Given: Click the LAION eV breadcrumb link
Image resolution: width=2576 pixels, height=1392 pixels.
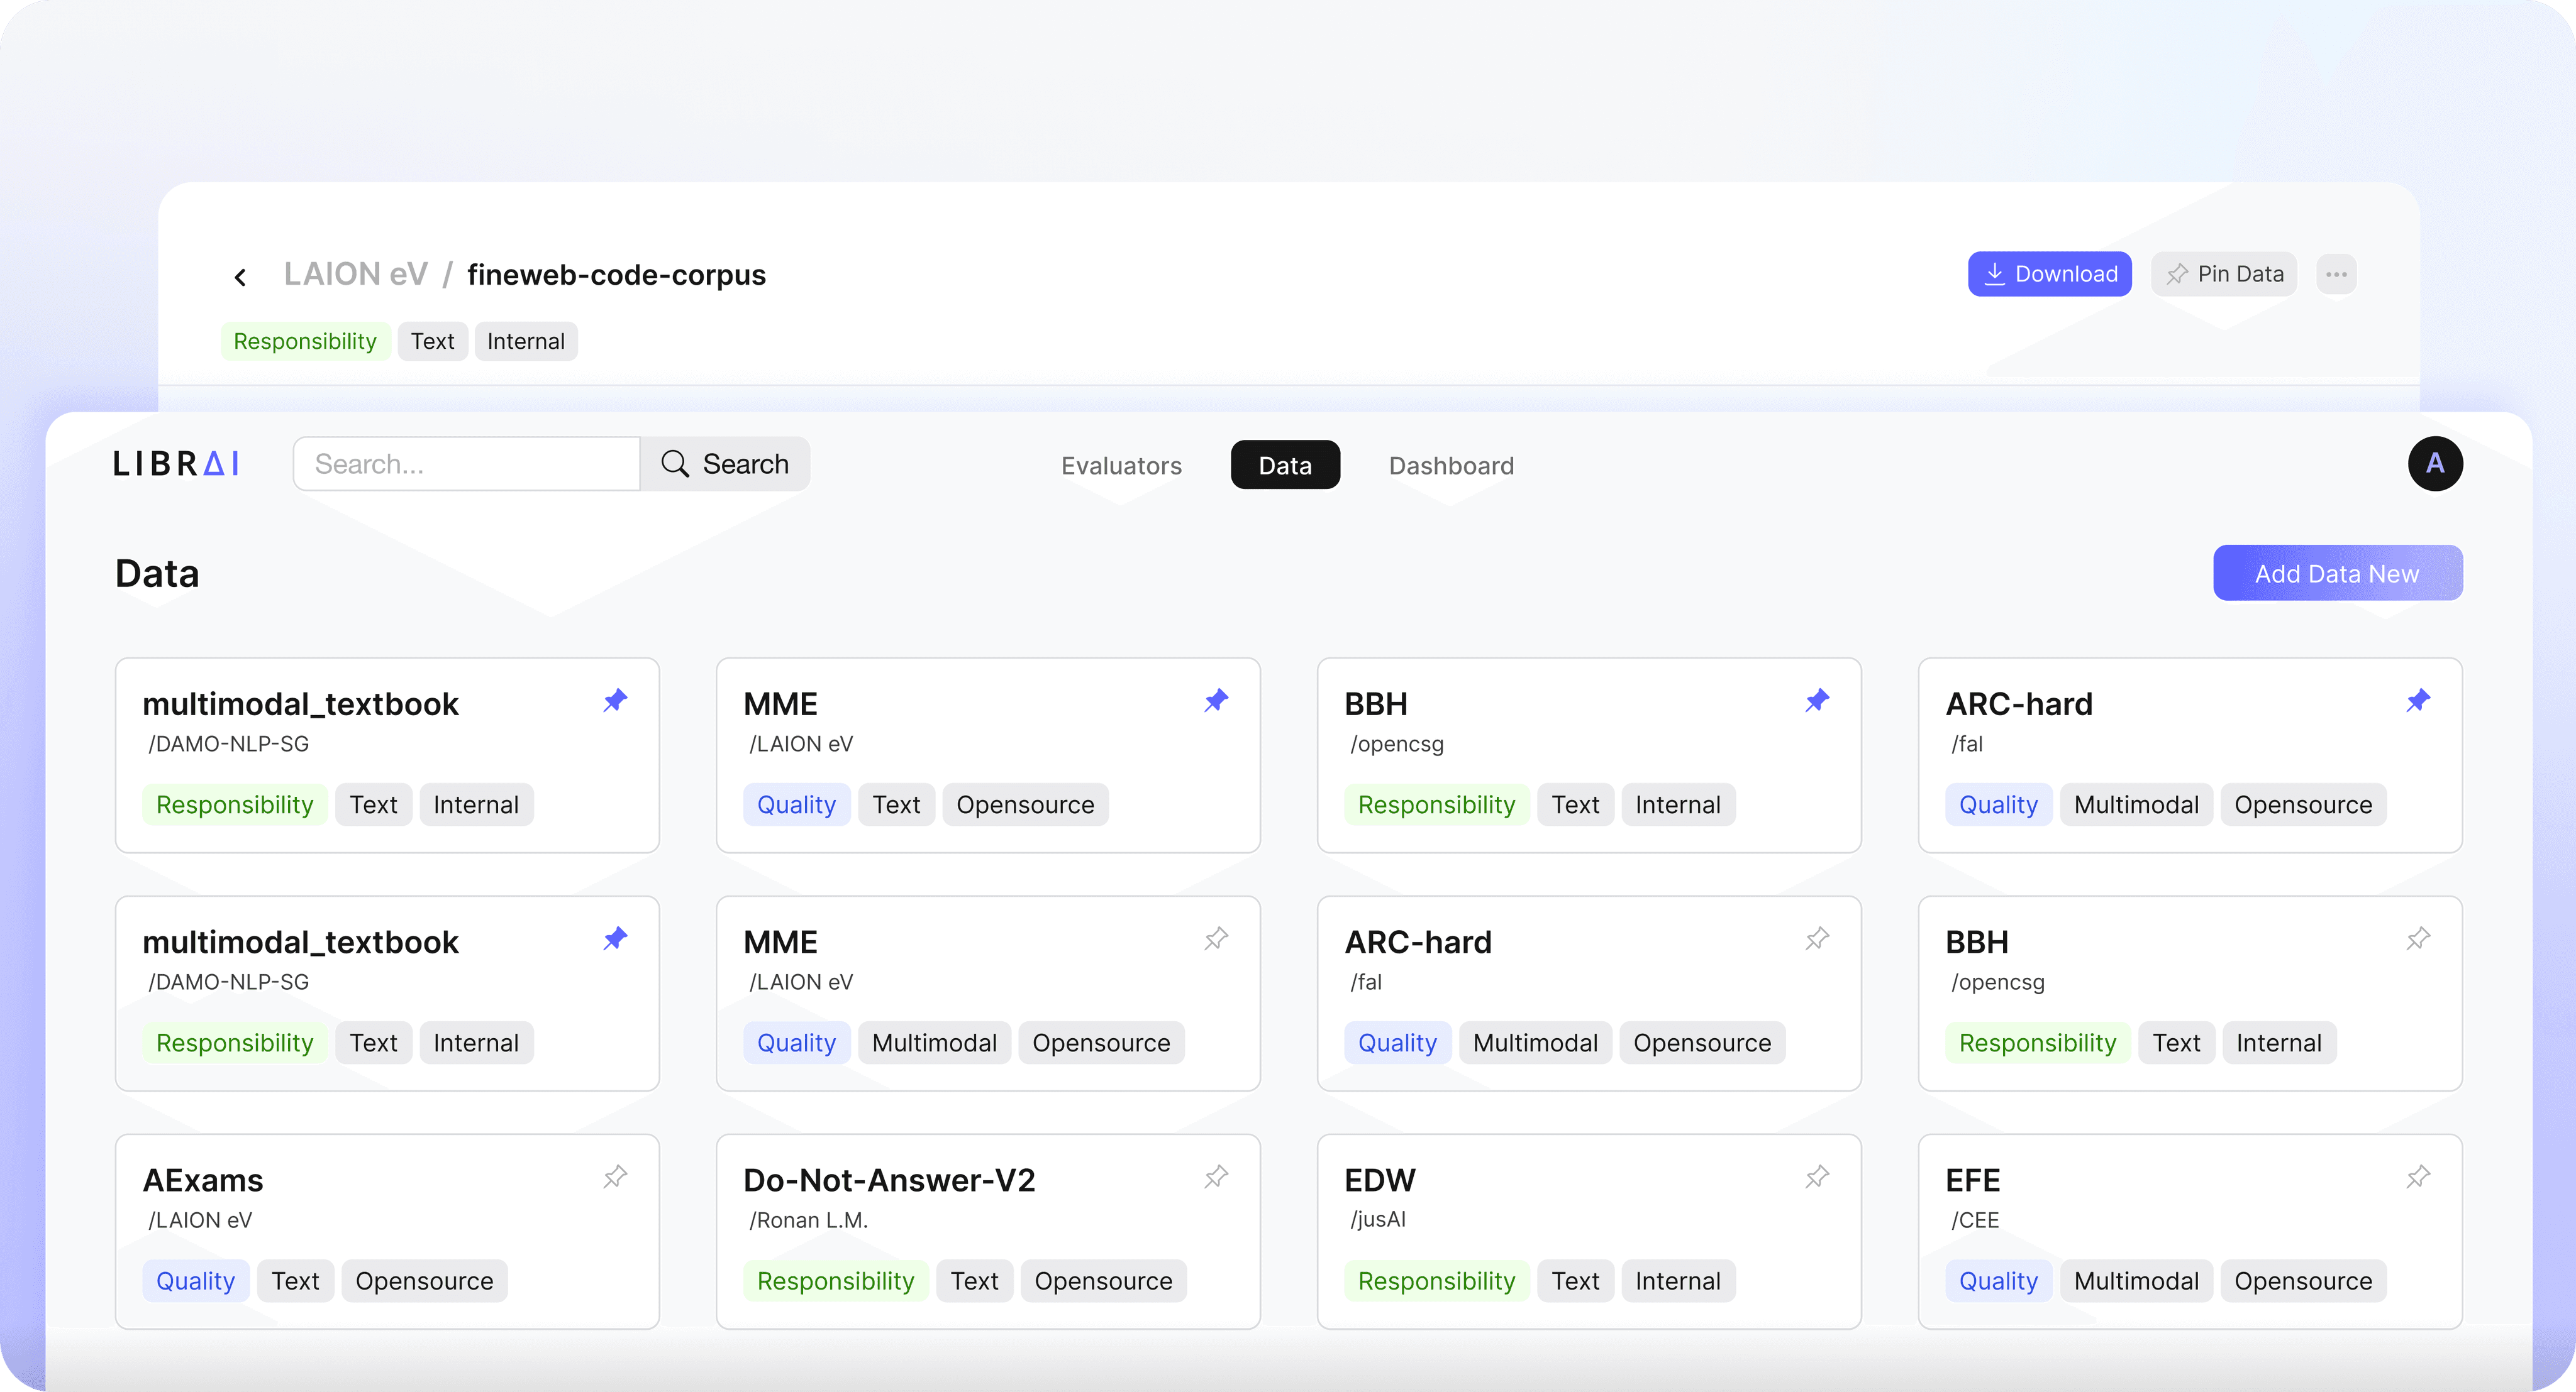Looking at the screenshot, I should point(356,274).
